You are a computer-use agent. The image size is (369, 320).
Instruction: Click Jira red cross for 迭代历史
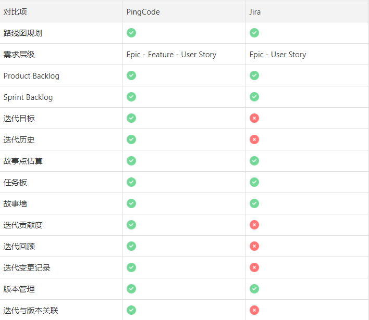pos(254,139)
